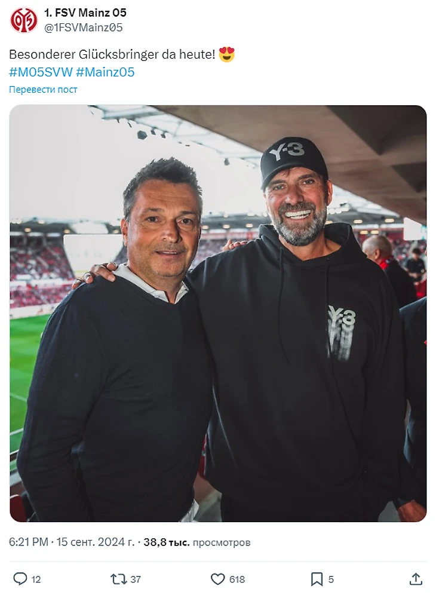This screenshot has height=595, width=436.
Task: Click the @1FSVMainz05 handle
Action: [x=84, y=27]
